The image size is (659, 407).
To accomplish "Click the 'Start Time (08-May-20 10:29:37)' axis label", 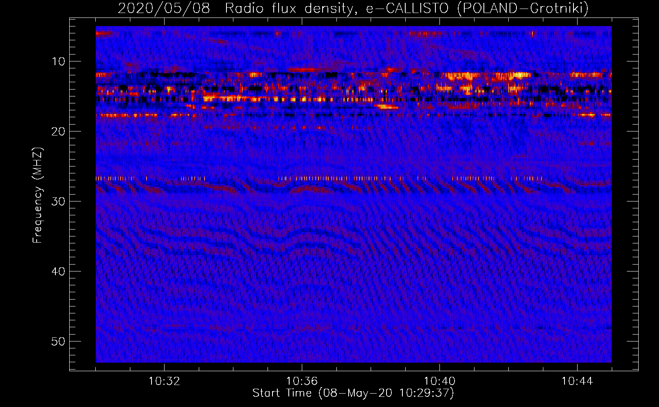I will (353, 393).
